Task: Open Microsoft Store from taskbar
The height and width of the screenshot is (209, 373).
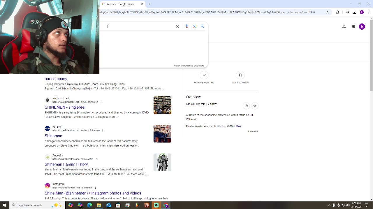Action: tap(118, 205)
